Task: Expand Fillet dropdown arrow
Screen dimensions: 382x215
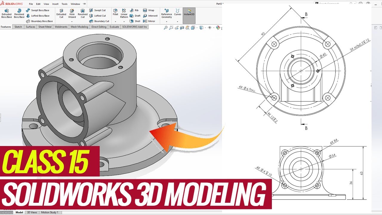Action: pos(115,21)
